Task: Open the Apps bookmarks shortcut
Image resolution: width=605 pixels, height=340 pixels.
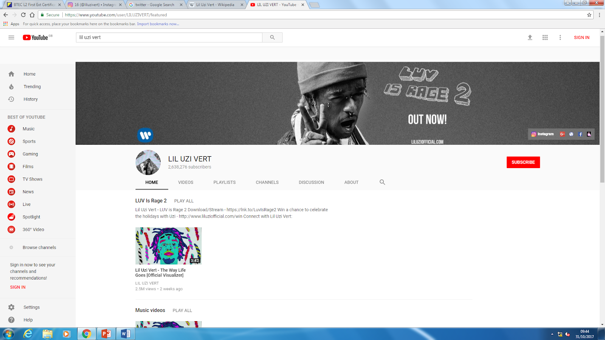Action: point(11,24)
